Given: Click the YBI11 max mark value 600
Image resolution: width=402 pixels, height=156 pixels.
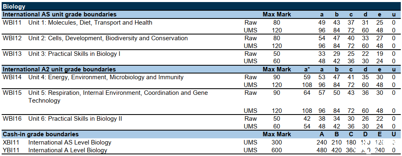Looking at the screenshot, I should [277, 150].
